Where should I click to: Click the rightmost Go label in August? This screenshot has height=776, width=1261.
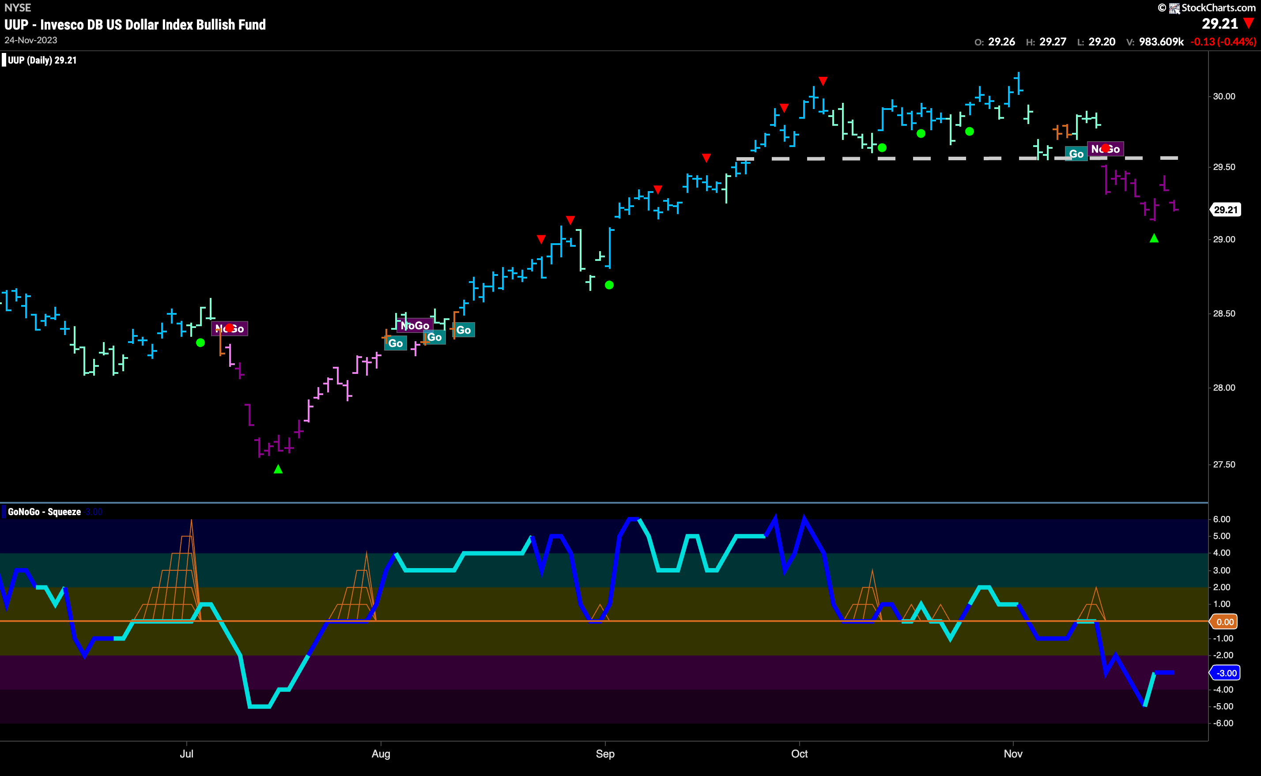[464, 330]
